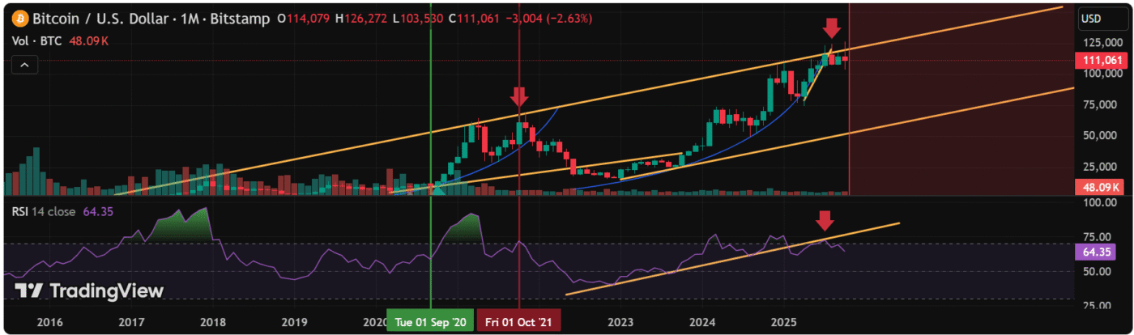Click the red Fri 01 Oct '21 date label
1134x335 pixels.
click(x=518, y=321)
